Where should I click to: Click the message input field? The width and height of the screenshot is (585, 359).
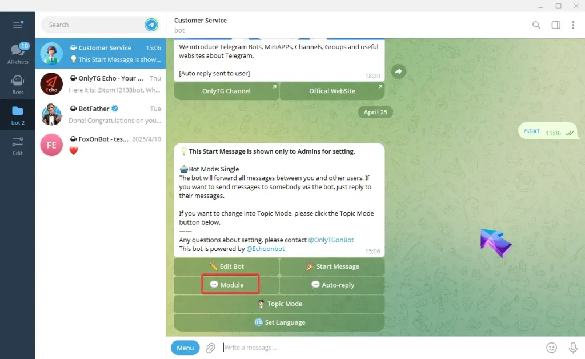[x=377, y=348]
